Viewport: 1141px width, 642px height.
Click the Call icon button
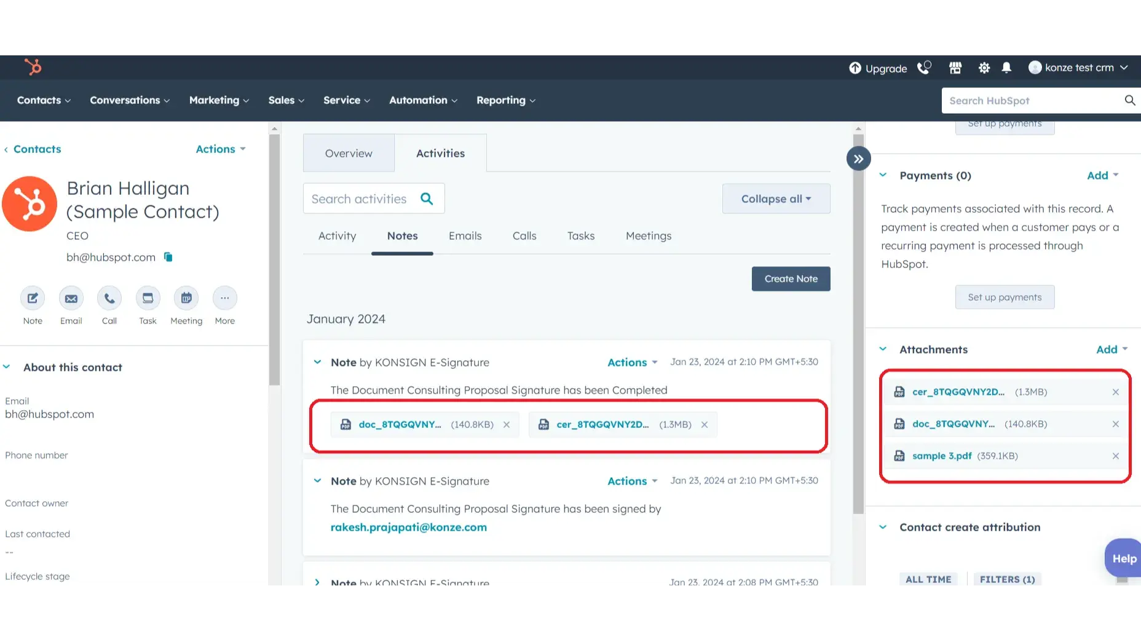(109, 298)
